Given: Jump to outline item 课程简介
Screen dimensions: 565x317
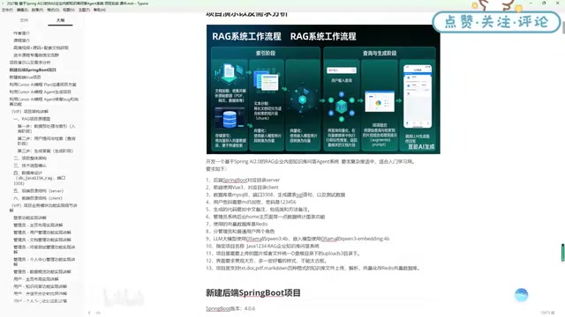Looking at the screenshot, I should (x=21, y=41).
